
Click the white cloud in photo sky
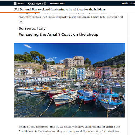28,46
